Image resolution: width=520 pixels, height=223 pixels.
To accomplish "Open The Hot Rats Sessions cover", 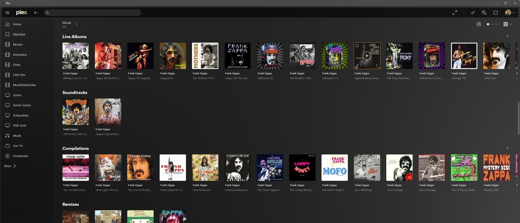I will 76,168.
